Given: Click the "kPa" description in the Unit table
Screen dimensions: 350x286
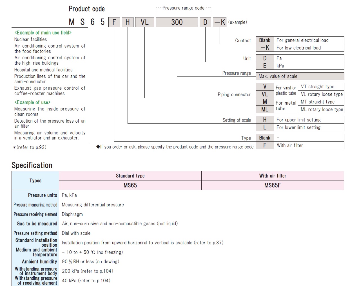Looking at the screenshot, I should point(280,66).
